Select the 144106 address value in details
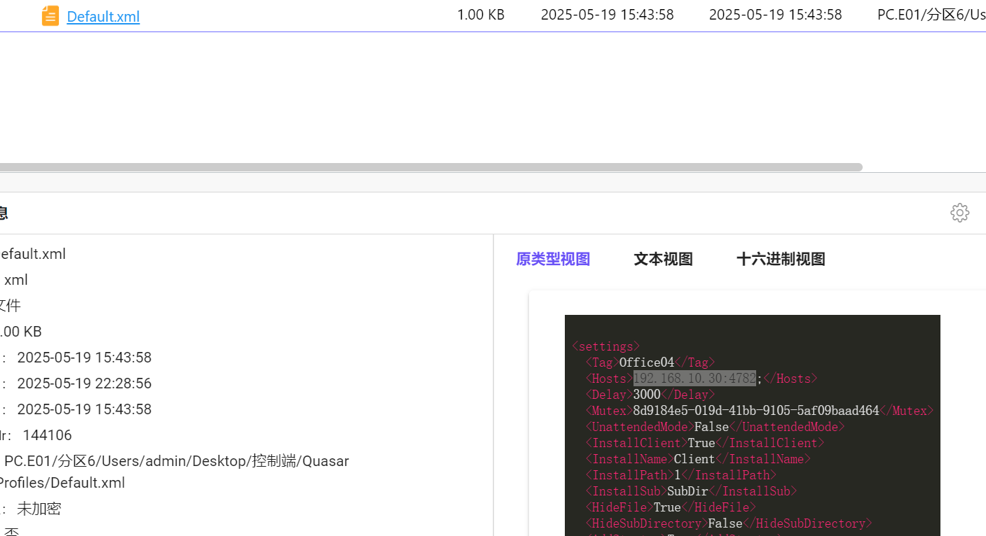Viewport: 986px width, 536px height. tap(47, 435)
